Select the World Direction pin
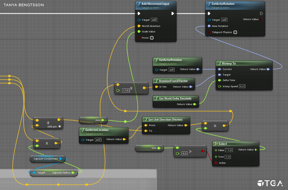 139,26
